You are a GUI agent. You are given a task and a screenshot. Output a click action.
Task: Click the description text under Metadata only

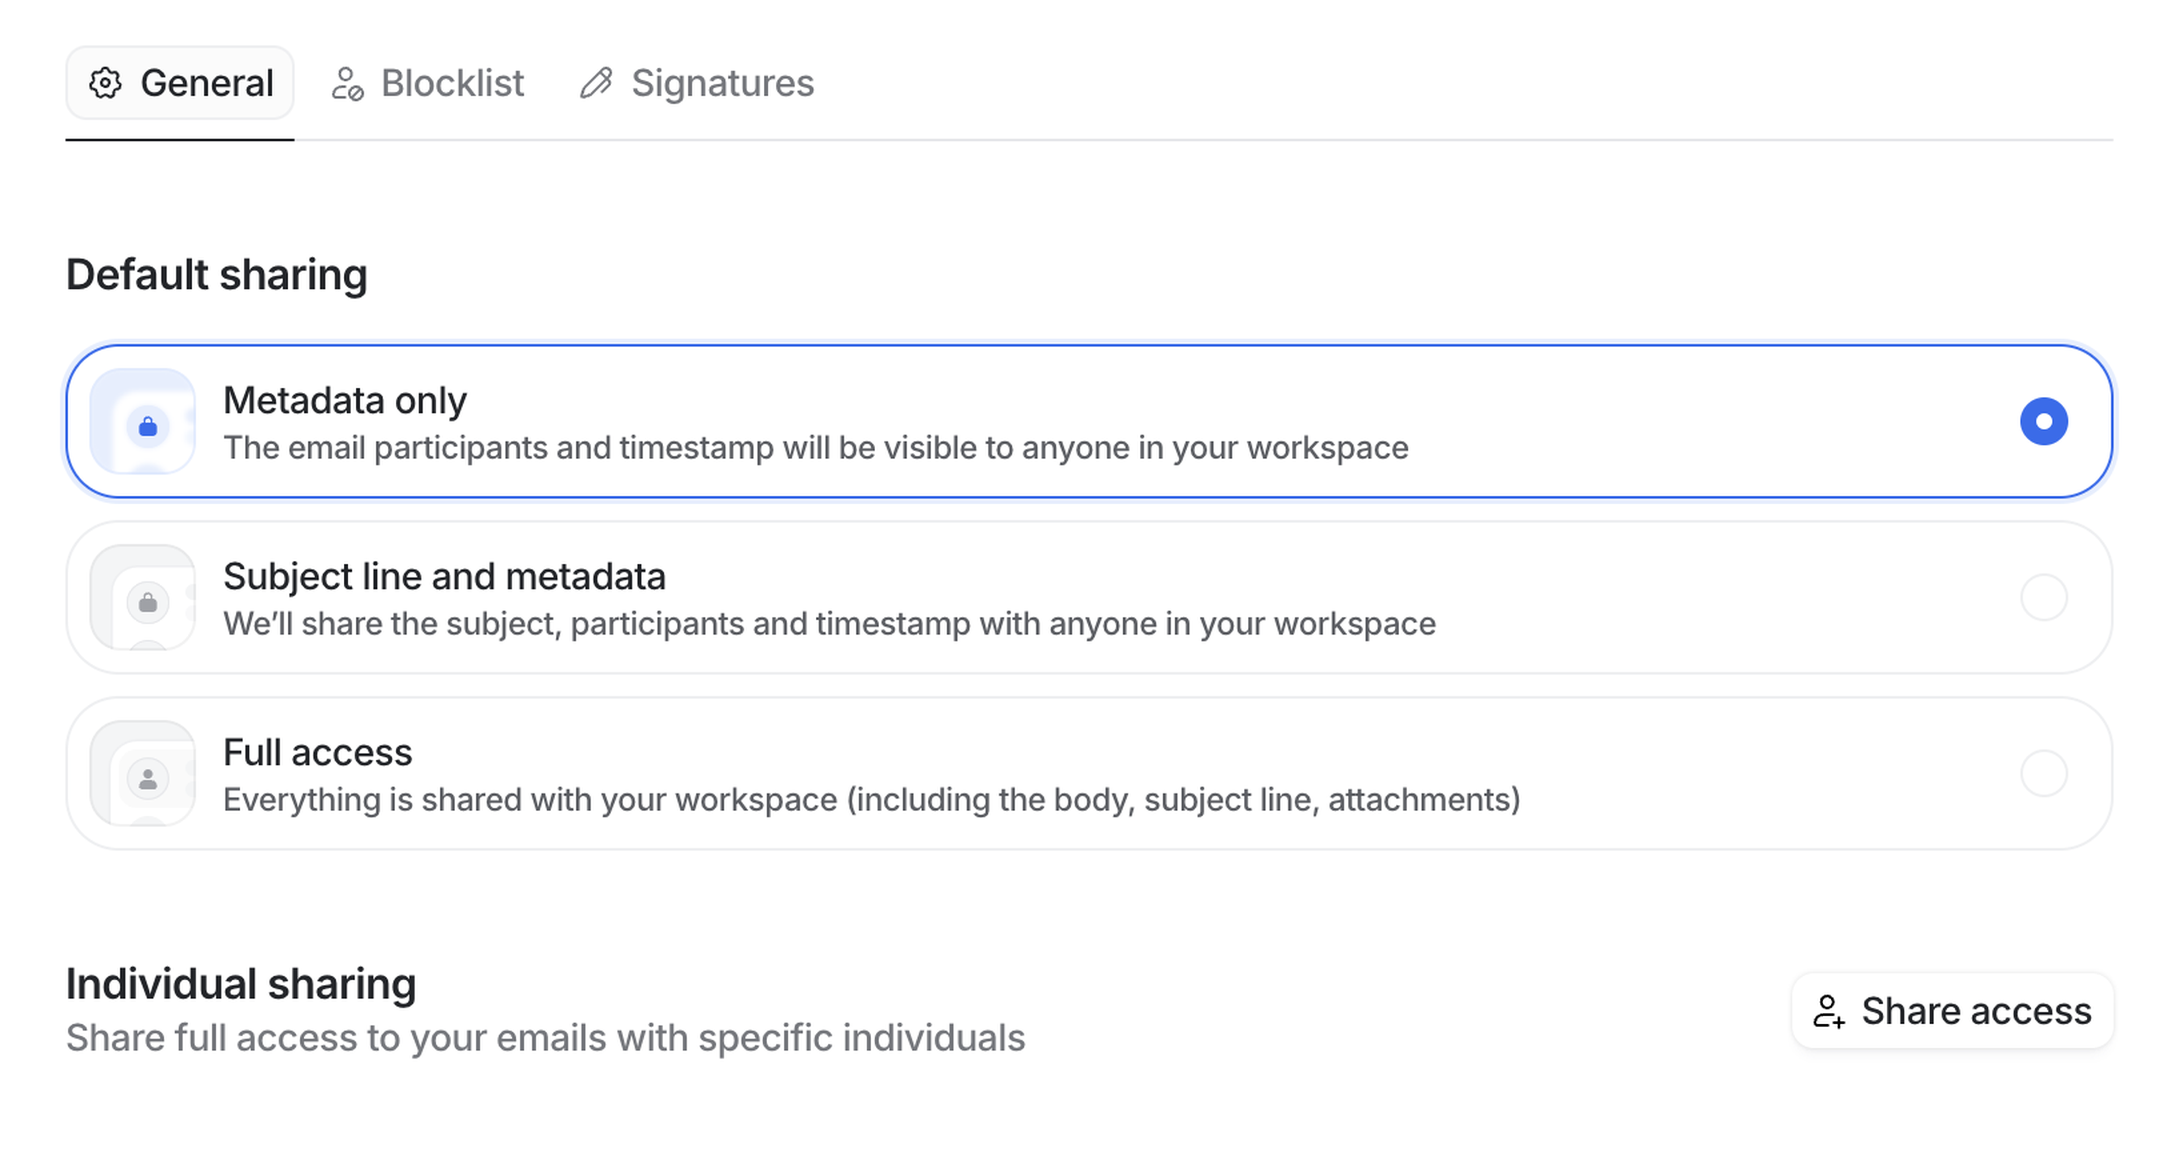(x=815, y=448)
